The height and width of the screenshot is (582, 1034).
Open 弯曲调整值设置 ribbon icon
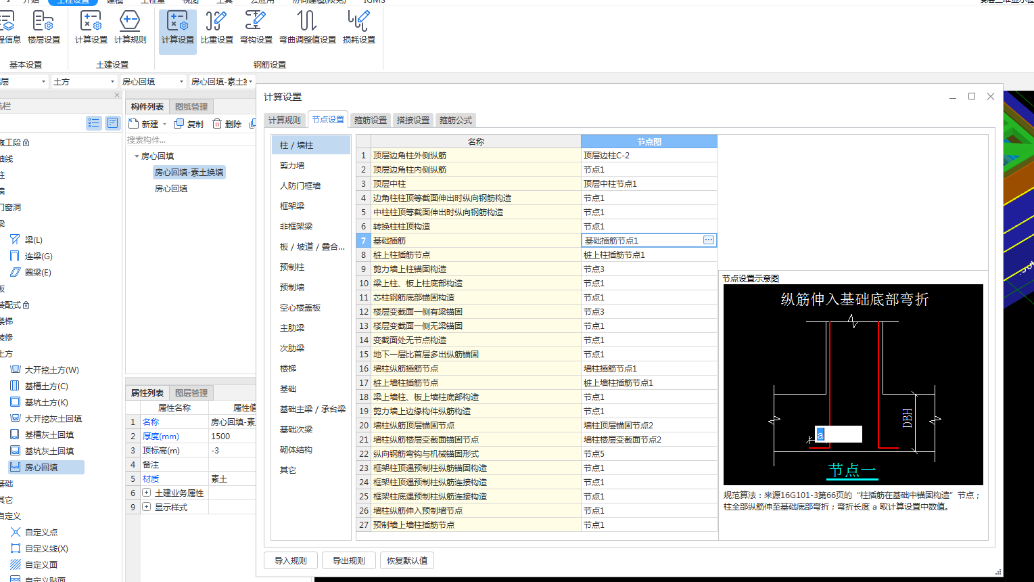(x=308, y=28)
